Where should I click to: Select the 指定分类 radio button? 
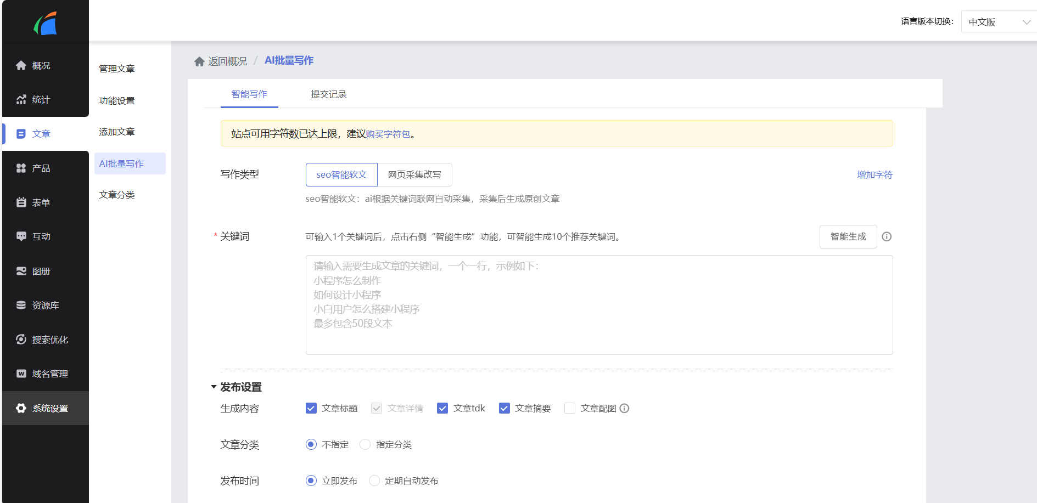pyautogui.click(x=365, y=444)
